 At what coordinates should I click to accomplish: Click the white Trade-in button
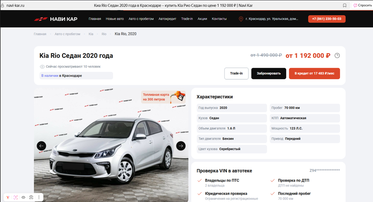tap(237, 73)
